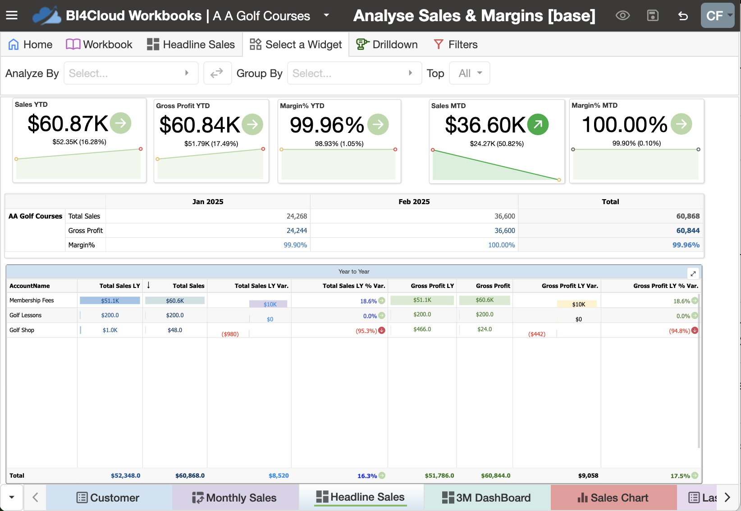Image resolution: width=741 pixels, height=511 pixels.
Task: Click the Margin% YTD arrow indicator
Action: [378, 124]
